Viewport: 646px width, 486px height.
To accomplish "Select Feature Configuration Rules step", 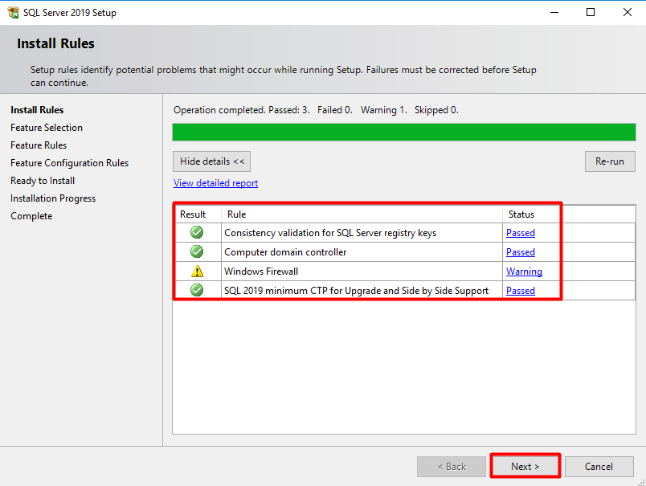I will pos(70,163).
